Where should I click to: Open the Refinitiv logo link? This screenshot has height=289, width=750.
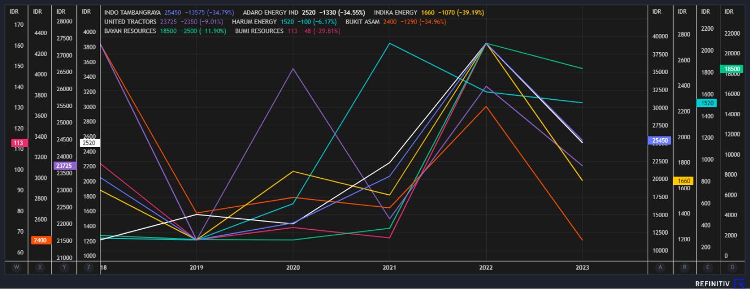719,284
